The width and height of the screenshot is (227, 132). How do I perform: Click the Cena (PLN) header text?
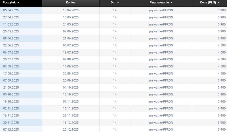tap(208, 3)
